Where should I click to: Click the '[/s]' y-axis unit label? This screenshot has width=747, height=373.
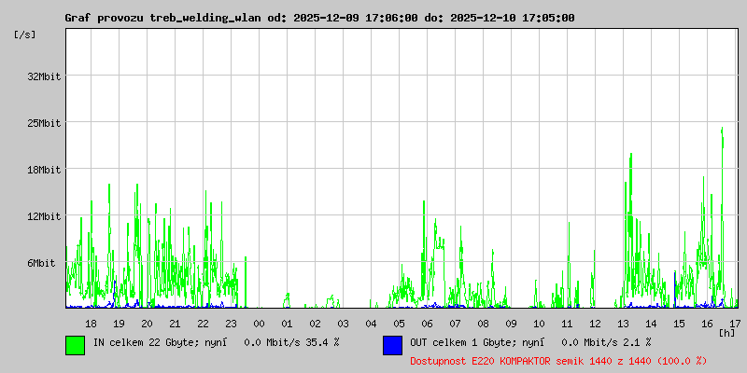click(x=25, y=35)
